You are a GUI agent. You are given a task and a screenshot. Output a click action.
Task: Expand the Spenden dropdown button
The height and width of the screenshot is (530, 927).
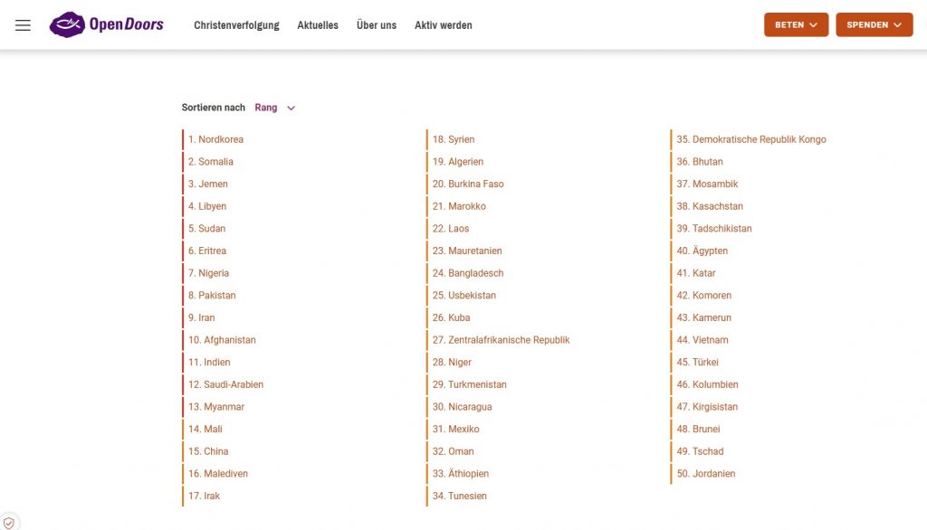pos(874,25)
